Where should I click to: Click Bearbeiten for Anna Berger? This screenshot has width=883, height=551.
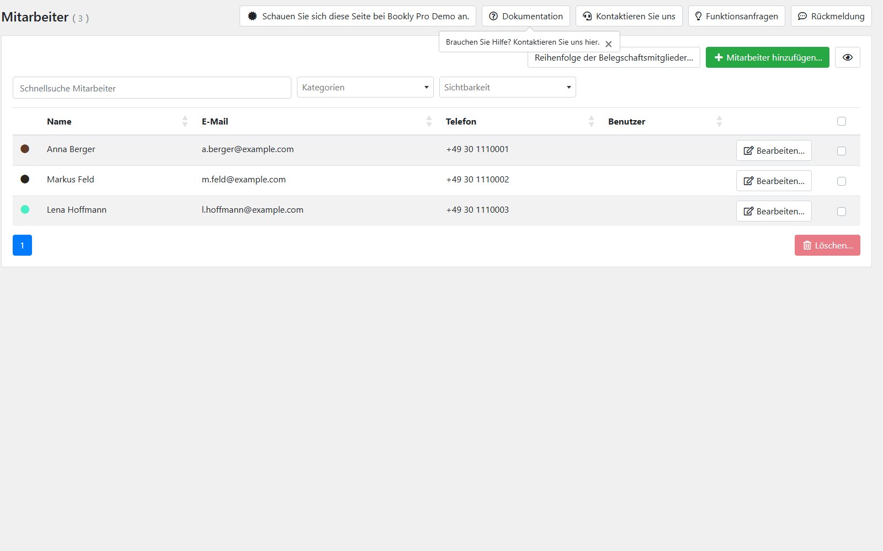[x=774, y=150]
